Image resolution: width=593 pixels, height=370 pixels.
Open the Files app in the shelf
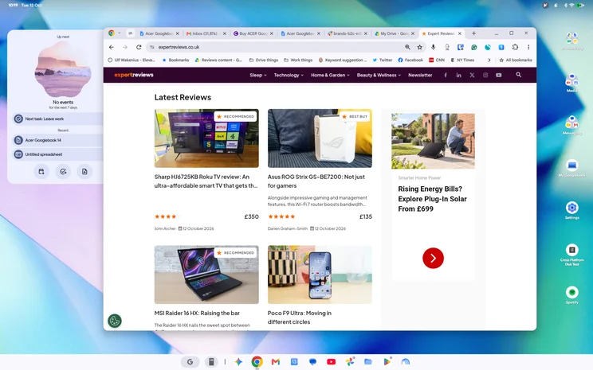(368, 362)
